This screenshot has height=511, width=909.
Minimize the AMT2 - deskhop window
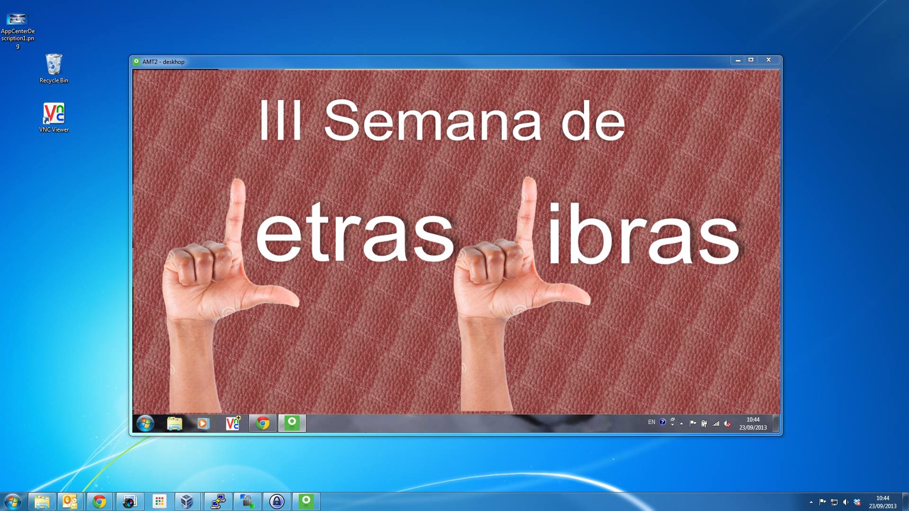point(738,60)
